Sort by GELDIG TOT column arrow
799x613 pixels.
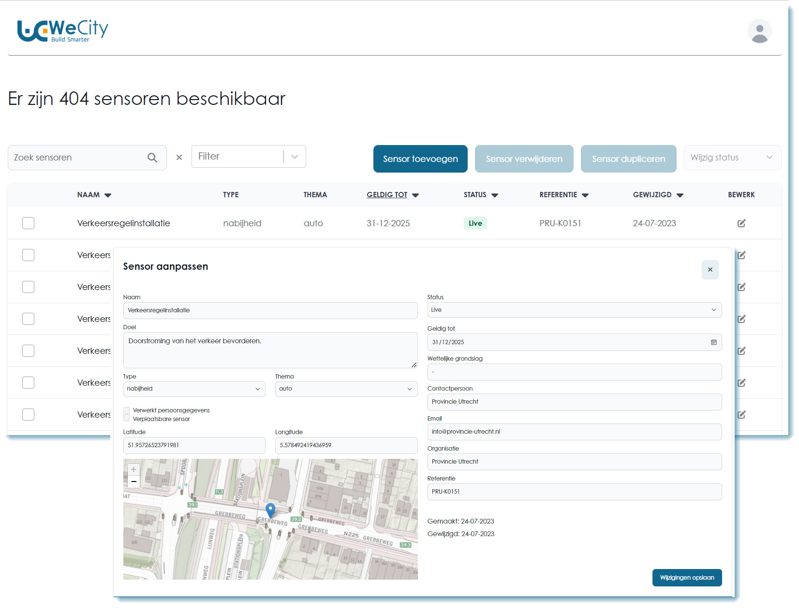415,195
